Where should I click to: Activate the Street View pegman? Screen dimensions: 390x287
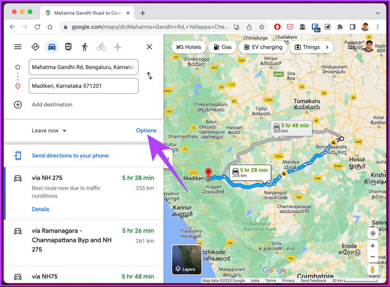tap(372, 269)
